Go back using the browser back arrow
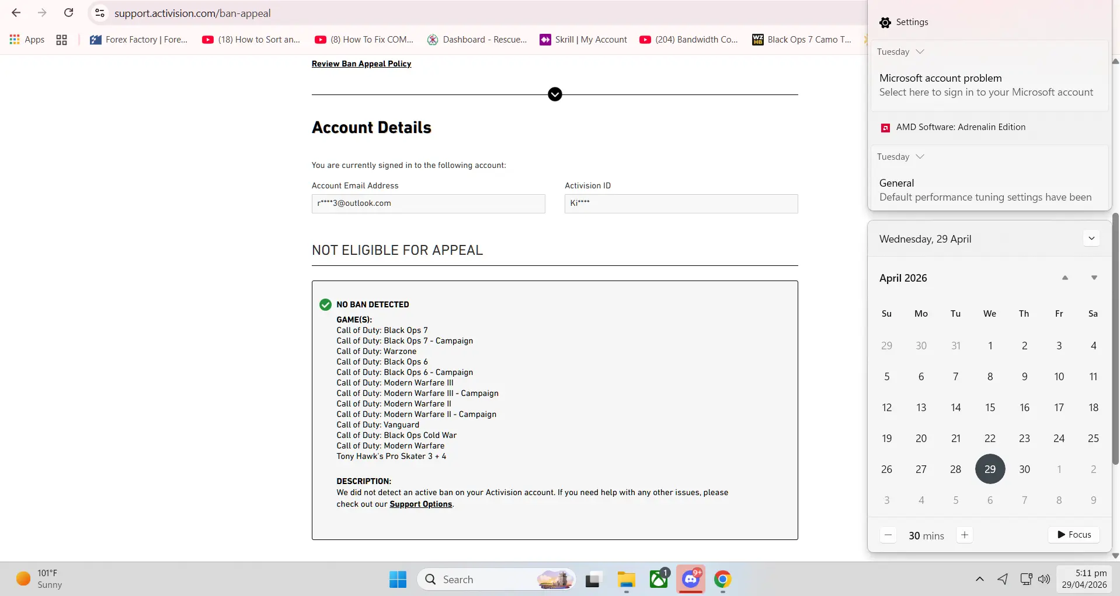1120x596 pixels. [16, 13]
